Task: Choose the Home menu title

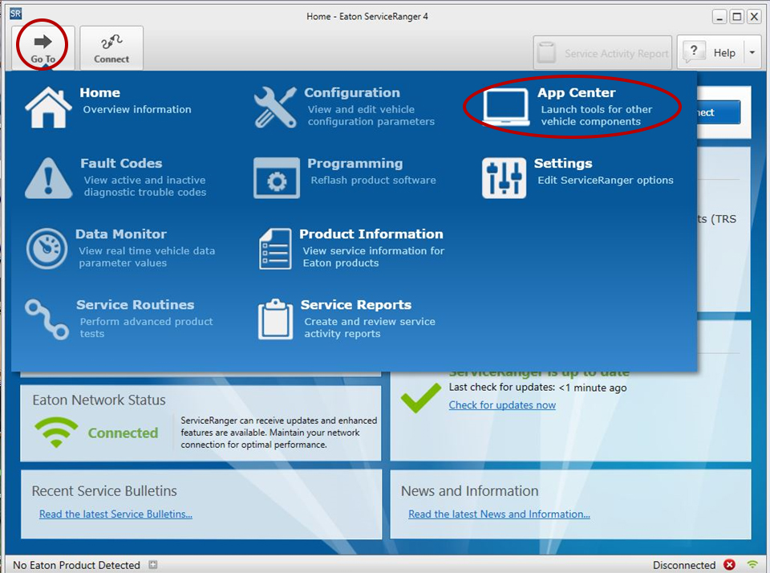Action: 99,92
